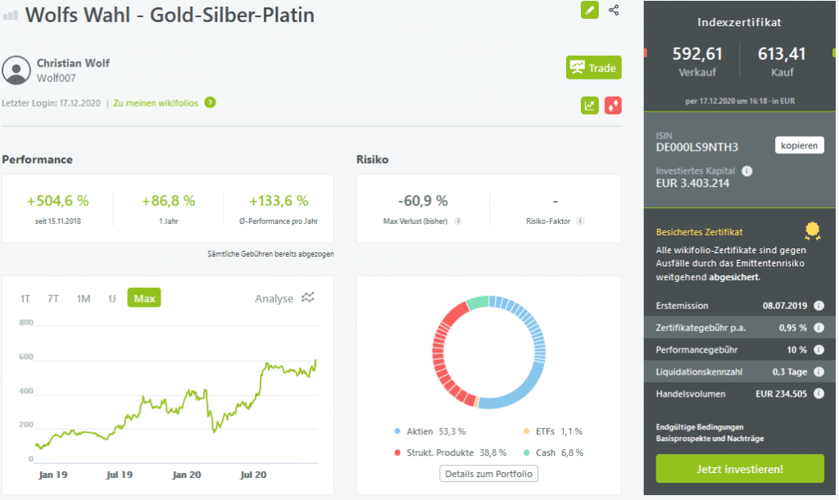Select the Max chart range

point(144,298)
